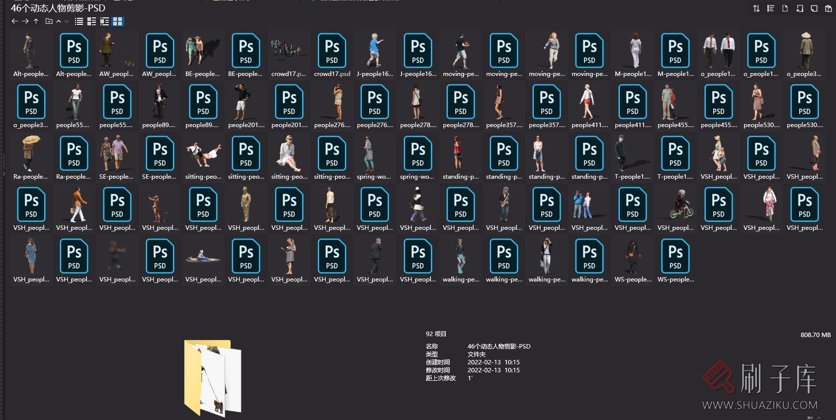Switch to plain list view
The width and height of the screenshot is (836, 420).
click(79, 21)
